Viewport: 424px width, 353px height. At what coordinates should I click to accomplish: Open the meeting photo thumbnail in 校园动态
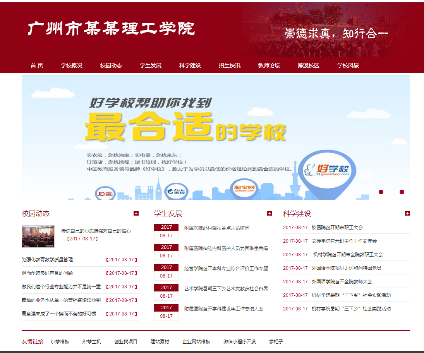[38, 236]
